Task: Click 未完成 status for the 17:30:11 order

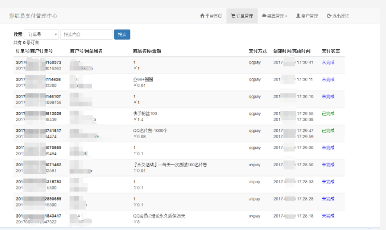Action: 328,79
